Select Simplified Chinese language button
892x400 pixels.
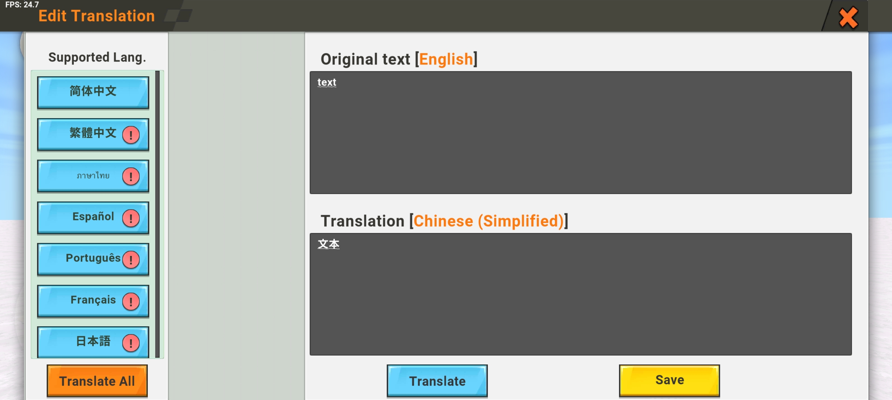[x=93, y=92]
